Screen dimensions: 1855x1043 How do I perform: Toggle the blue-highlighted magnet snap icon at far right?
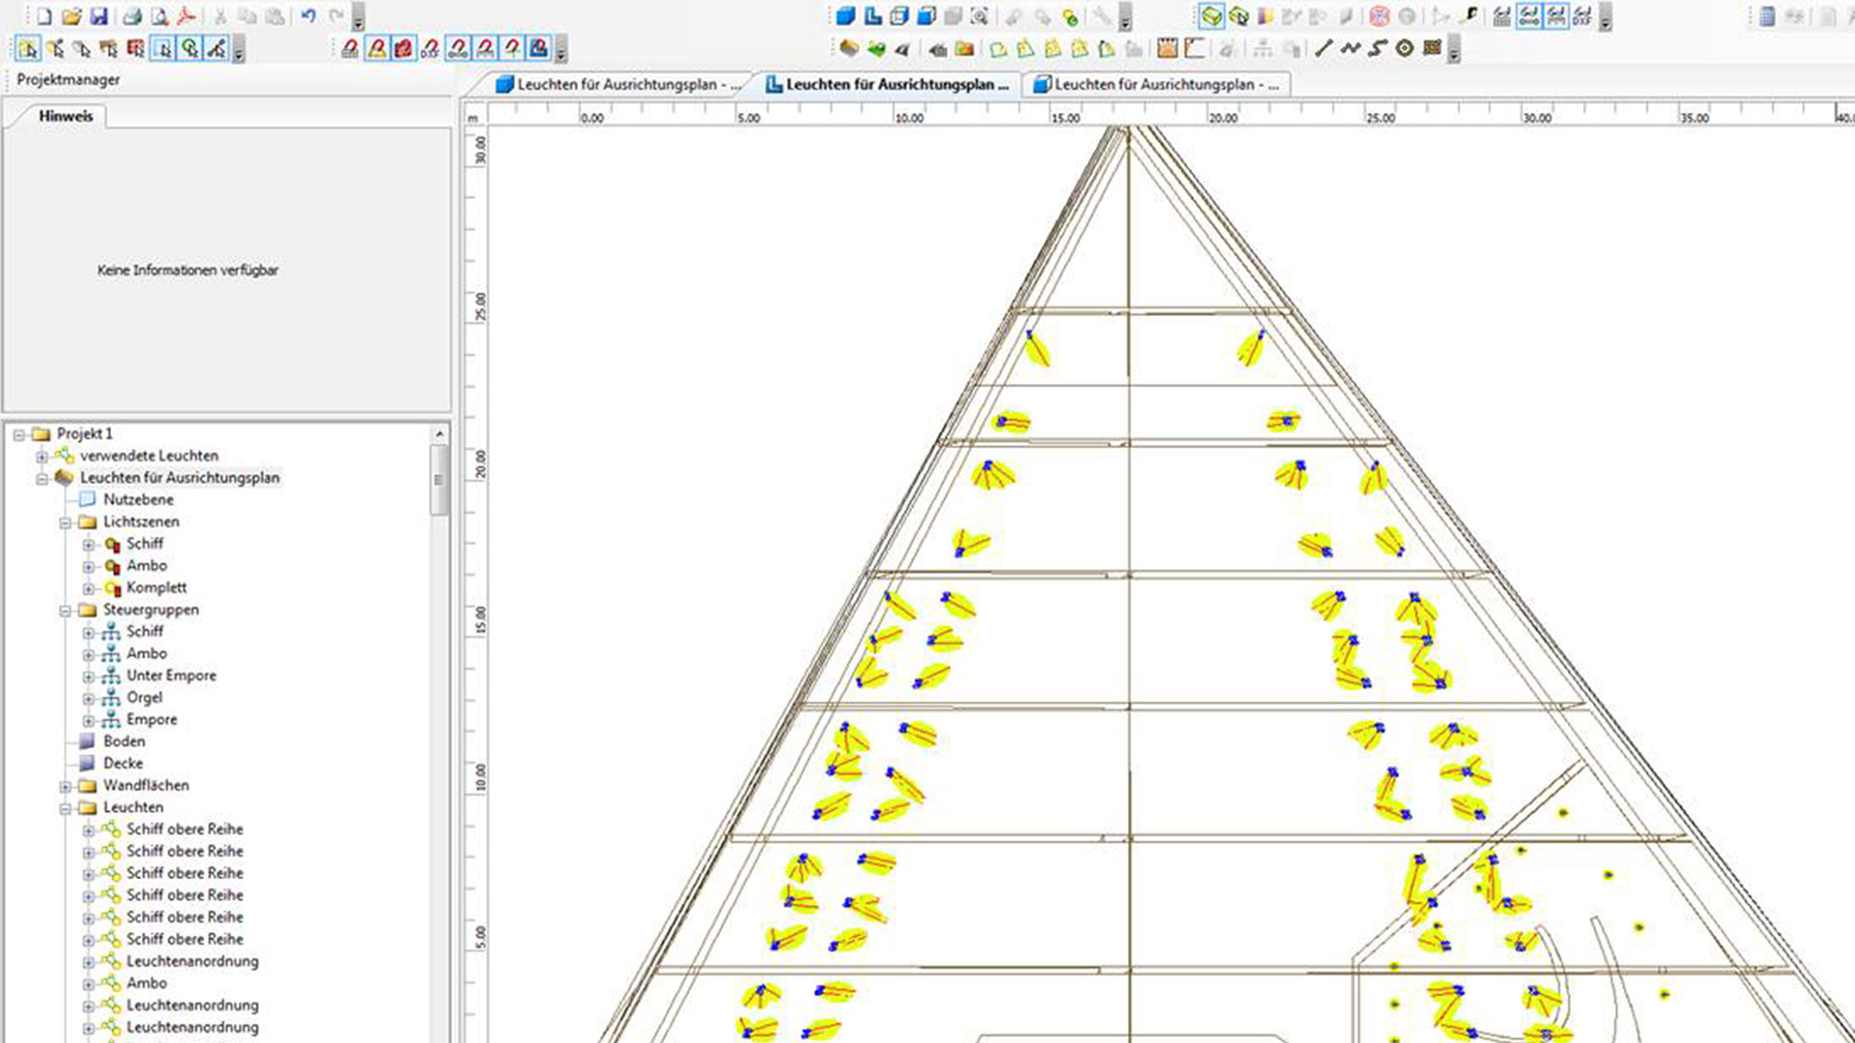click(x=539, y=48)
